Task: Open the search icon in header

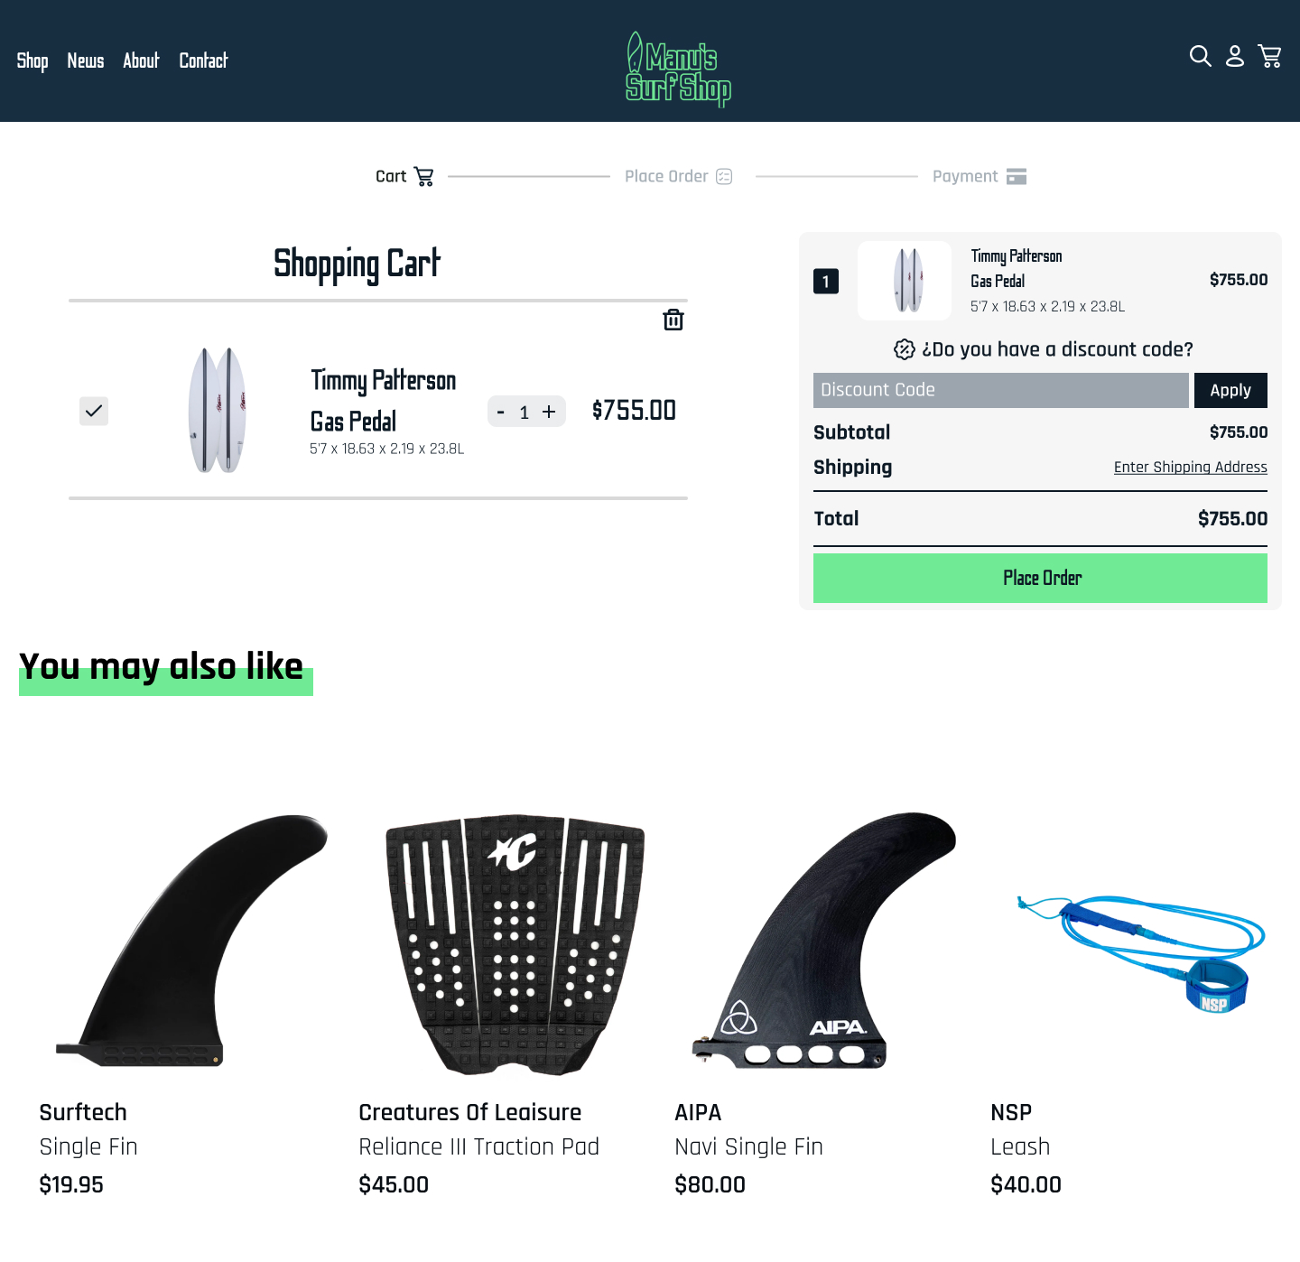Action: point(1200,57)
